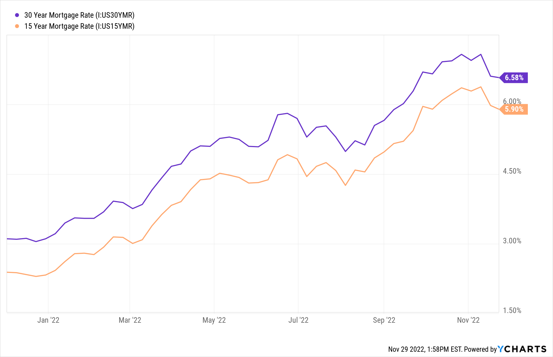The width and height of the screenshot is (553, 357).
Task: Select the Mar '22 axis label
Action: tap(130, 320)
